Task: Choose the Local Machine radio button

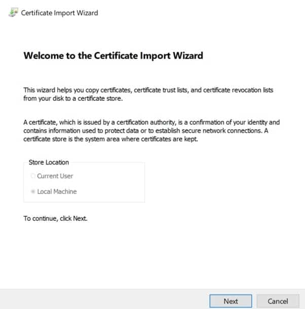Action: [x=33, y=192]
